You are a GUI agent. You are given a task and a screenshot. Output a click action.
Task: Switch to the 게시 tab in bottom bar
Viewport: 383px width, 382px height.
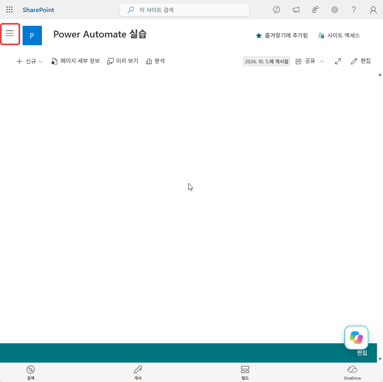click(138, 373)
